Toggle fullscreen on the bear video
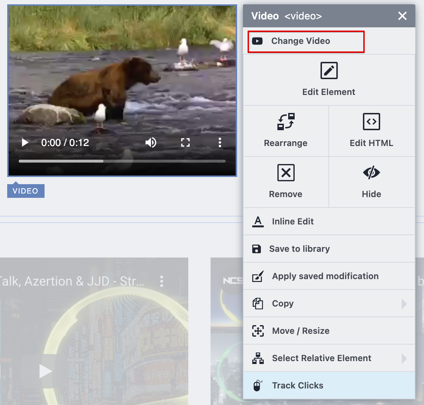424x405 pixels. [185, 142]
